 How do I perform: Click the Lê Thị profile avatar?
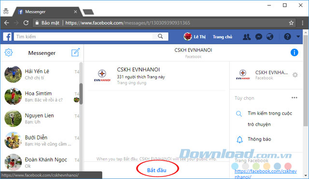(x=188, y=37)
